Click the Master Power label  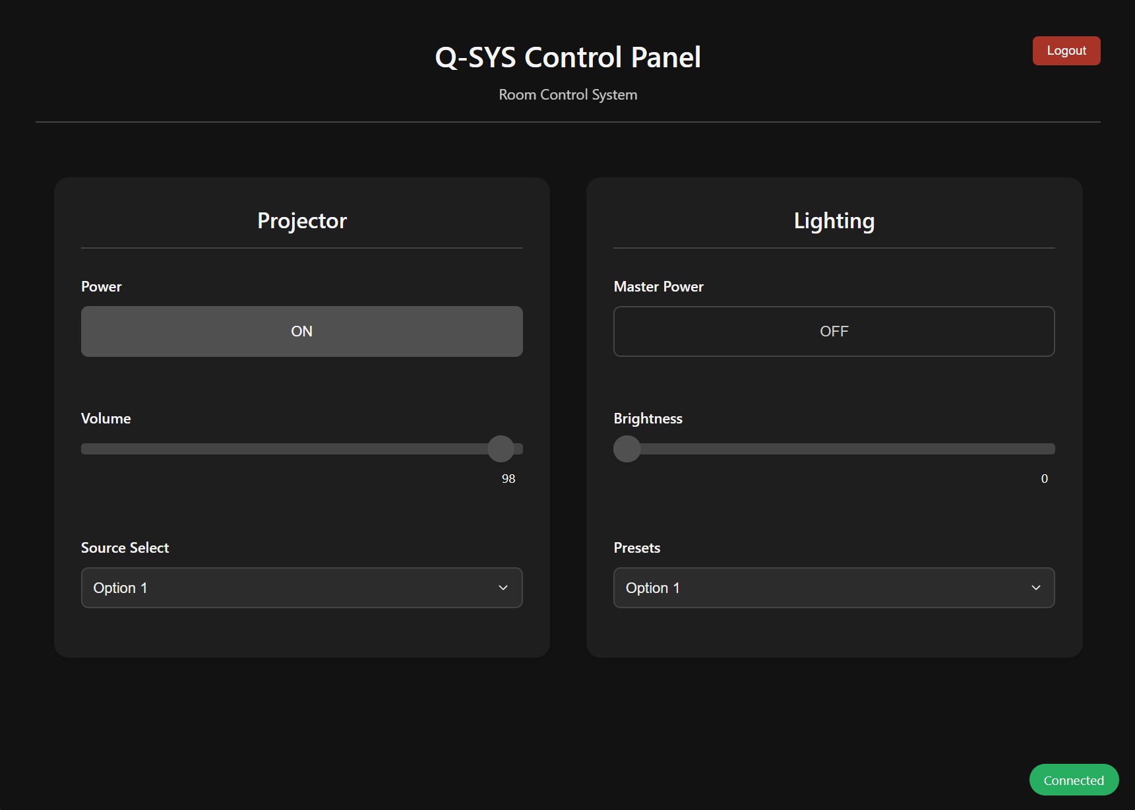pos(658,287)
